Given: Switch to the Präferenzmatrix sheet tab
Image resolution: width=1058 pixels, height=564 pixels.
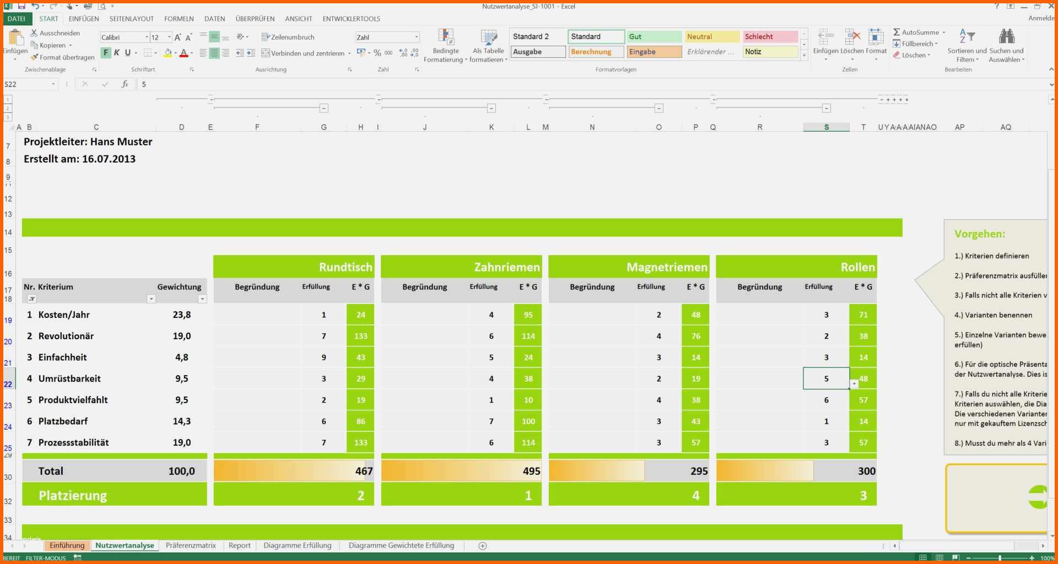Looking at the screenshot, I should (191, 546).
